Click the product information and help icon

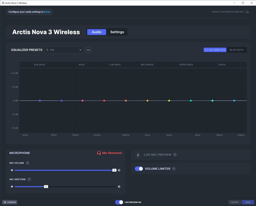(x=247, y=12)
